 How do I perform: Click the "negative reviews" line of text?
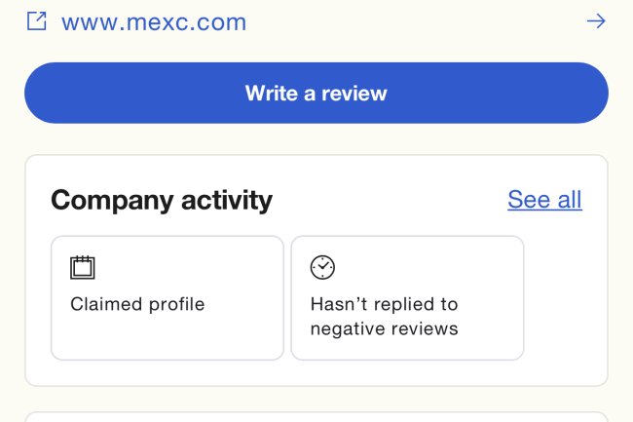384,329
